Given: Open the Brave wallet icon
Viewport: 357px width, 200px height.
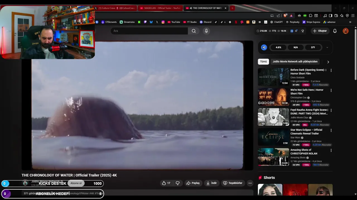Looking at the screenshot, I should pos(336,16).
